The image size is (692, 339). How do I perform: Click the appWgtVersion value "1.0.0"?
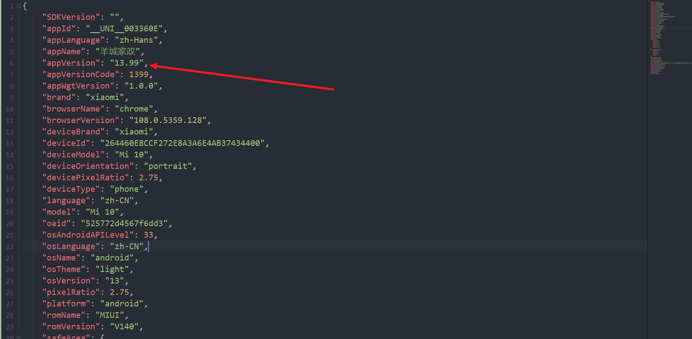coord(141,86)
